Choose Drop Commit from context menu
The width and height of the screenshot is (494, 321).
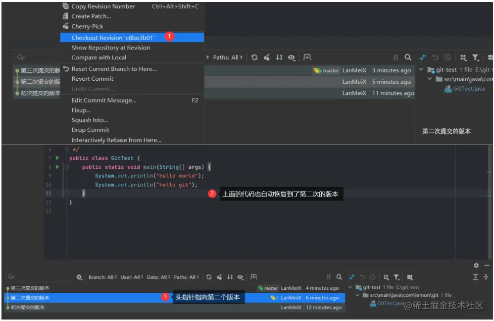(x=132, y=130)
